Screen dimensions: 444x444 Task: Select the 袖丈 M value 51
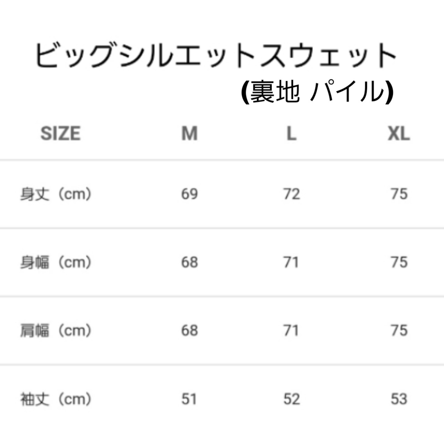189,399
